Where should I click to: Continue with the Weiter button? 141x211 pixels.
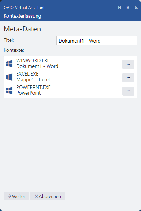(16, 196)
